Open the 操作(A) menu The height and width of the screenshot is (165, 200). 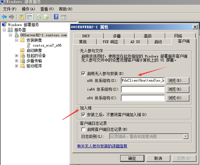(28, 9)
